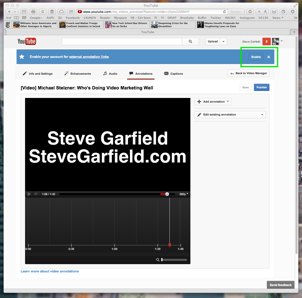Open the Facebook bookmark
Image resolution: width=302 pixels, height=298 pixels.
pyautogui.click(x=73, y=18)
